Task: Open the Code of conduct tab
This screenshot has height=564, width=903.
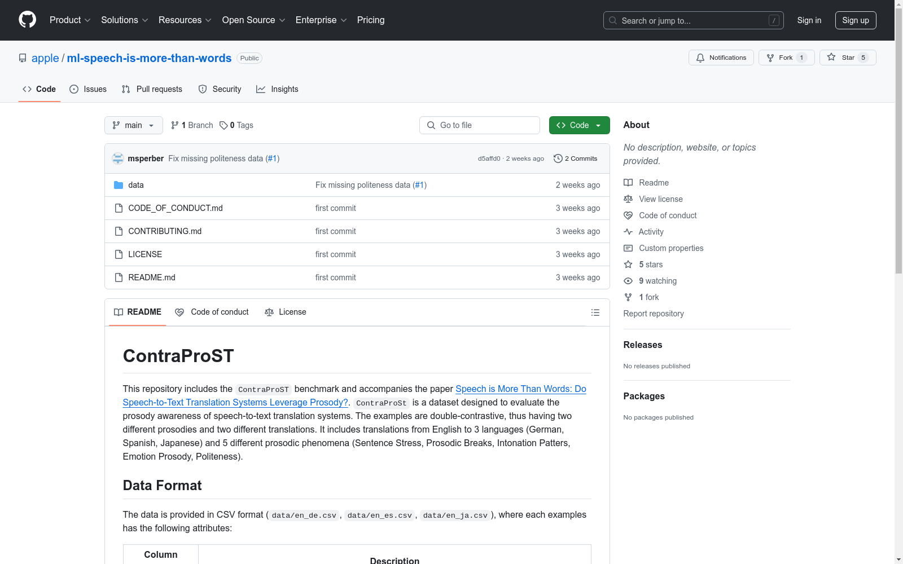Action: coord(212,312)
